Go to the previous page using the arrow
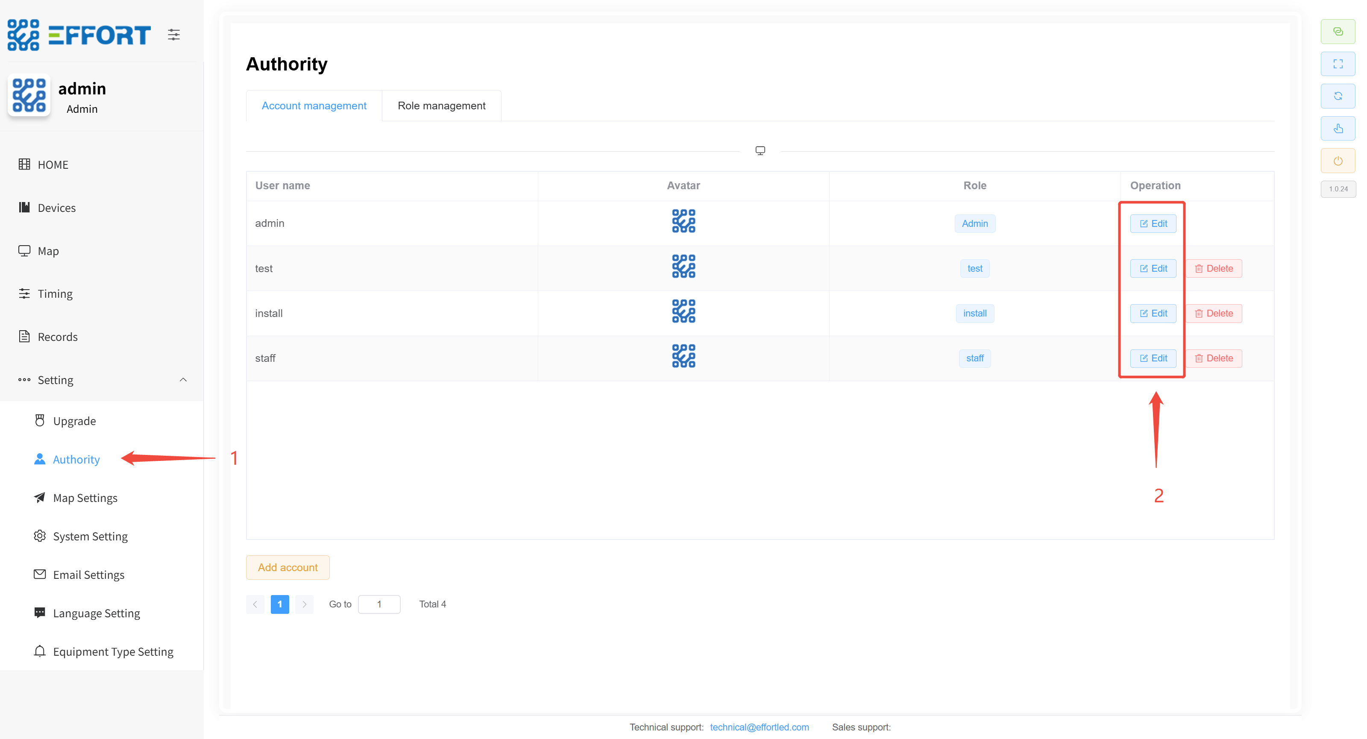 [255, 604]
